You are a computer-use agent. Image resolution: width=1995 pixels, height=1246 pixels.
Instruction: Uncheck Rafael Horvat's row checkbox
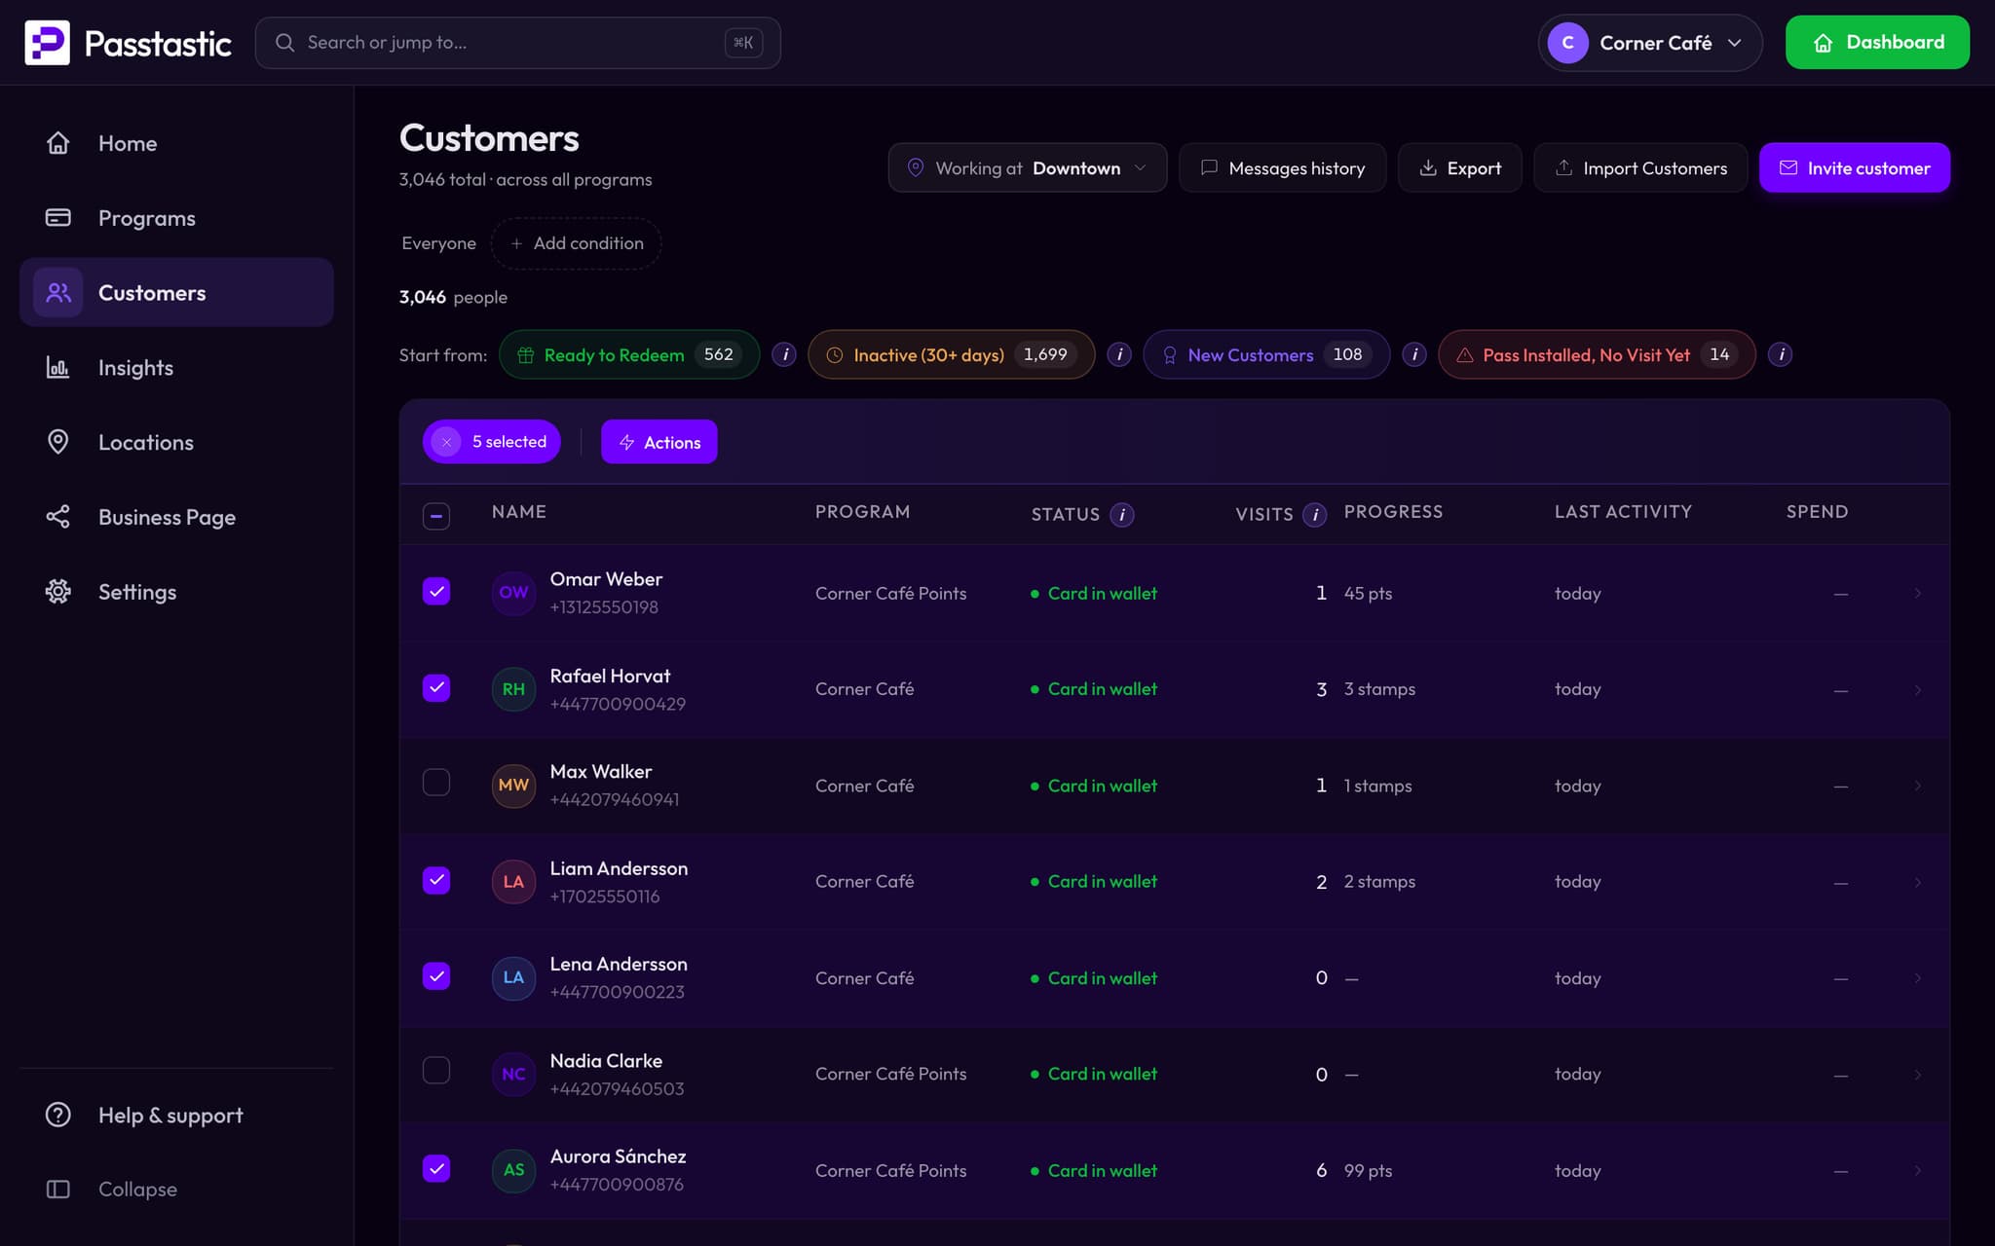pos(436,687)
